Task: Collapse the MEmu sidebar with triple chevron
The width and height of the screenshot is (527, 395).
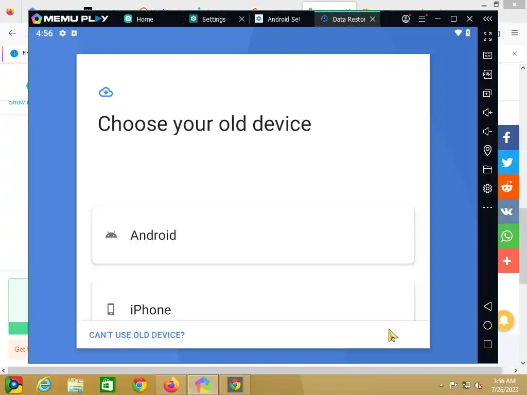Action: pyautogui.click(x=487, y=19)
